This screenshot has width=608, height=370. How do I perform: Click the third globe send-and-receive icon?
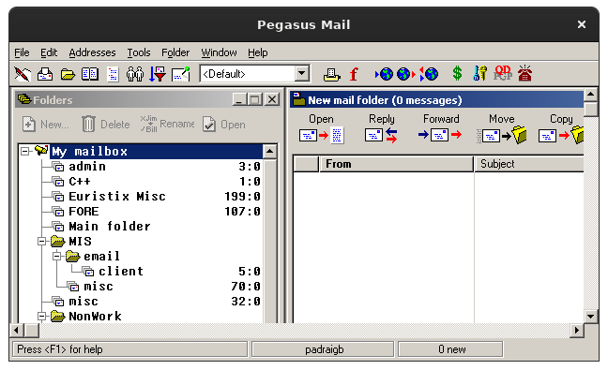coord(429,74)
